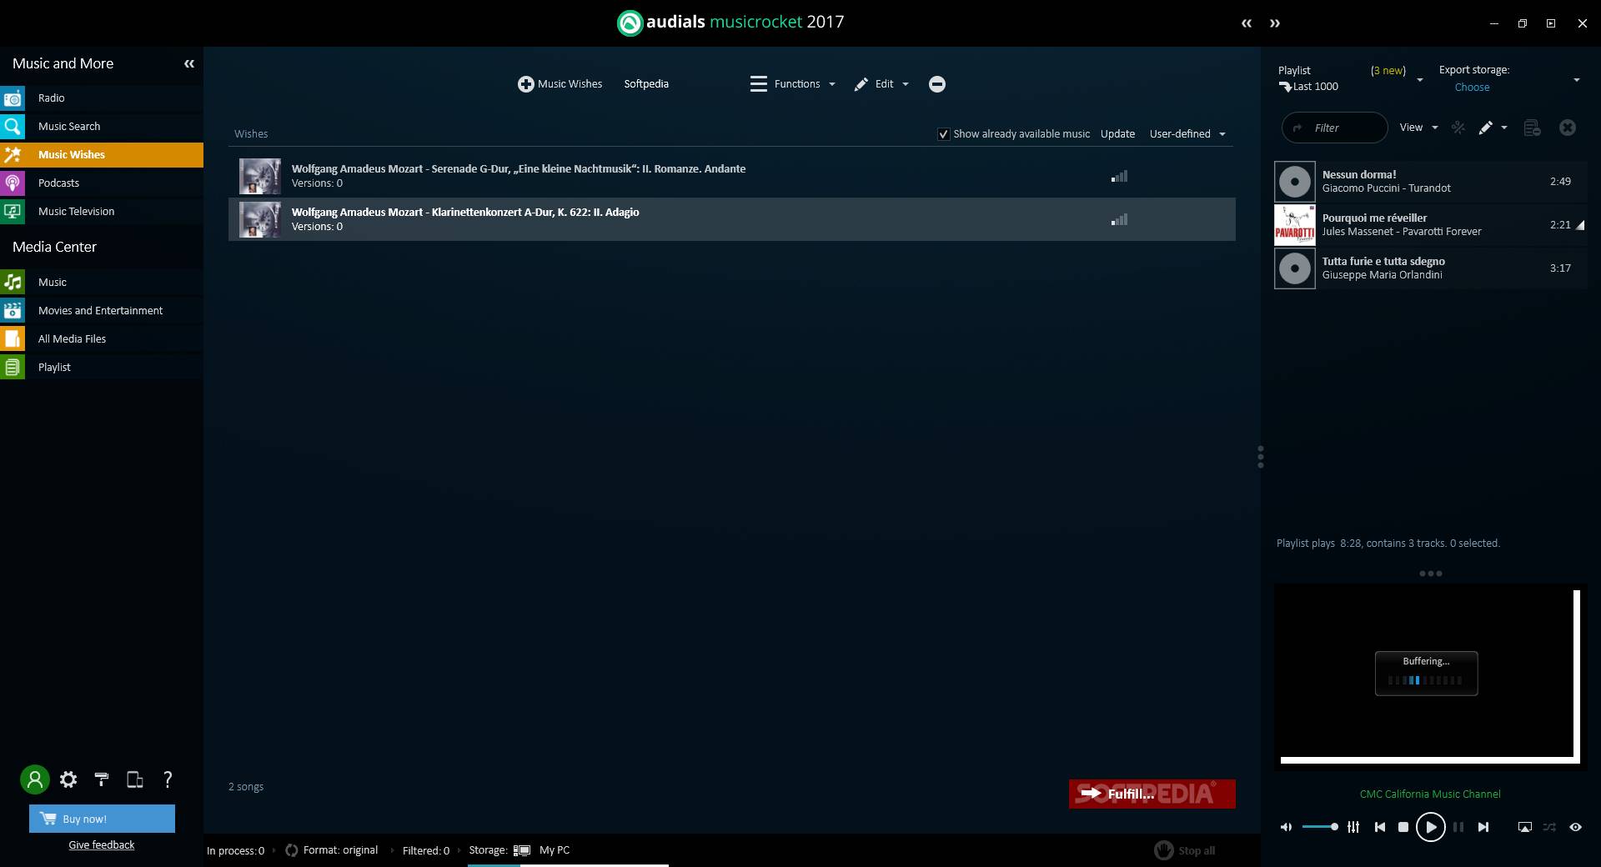The image size is (1601, 867).
Task: Open the View dropdown in playlist panel
Action: point(1418,128)
